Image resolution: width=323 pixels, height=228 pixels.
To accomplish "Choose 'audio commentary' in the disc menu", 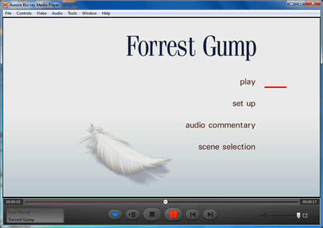I will click(220, 125).
